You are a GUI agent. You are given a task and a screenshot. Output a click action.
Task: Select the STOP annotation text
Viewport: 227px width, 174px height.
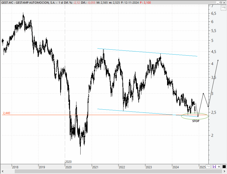[x=196, y=121]
